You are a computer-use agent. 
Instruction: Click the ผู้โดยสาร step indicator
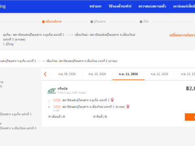tap(98, 21)
